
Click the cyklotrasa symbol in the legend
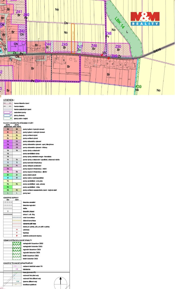click(x=17, y=230)
